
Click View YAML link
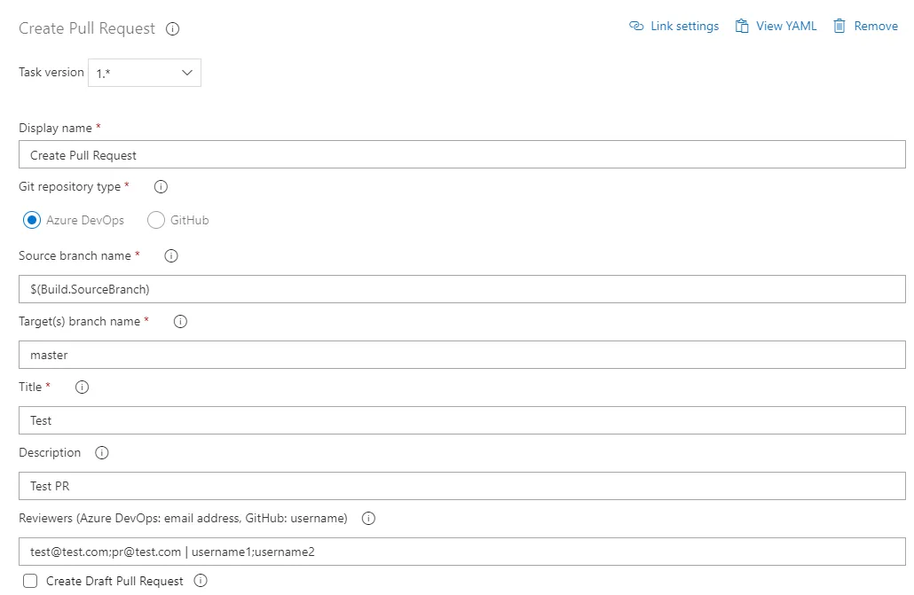(776, 27)
